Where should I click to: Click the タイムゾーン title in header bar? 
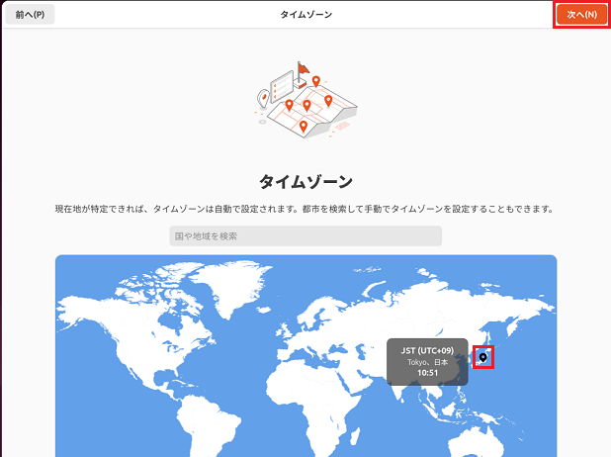point(305,15)
